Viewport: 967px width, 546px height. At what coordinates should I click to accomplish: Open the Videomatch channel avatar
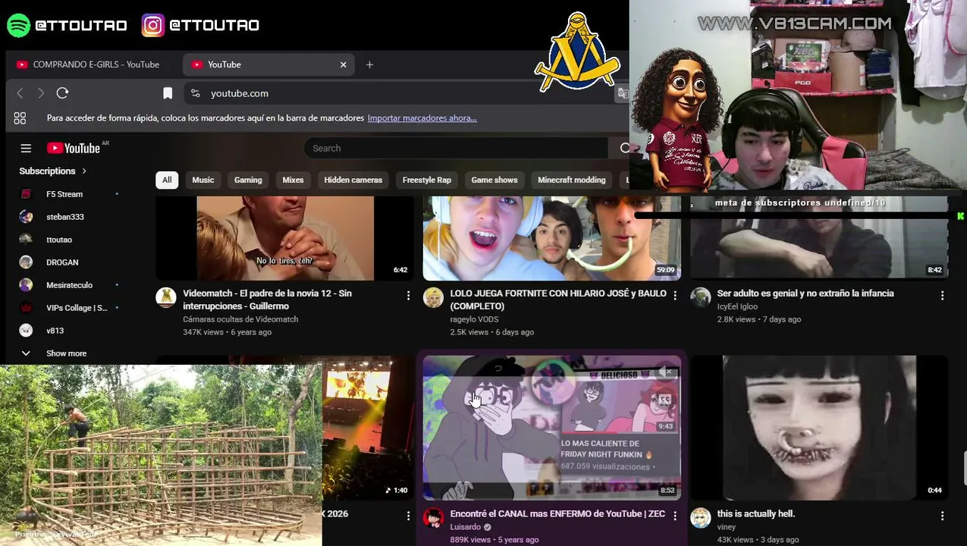[x=166, y=297]
